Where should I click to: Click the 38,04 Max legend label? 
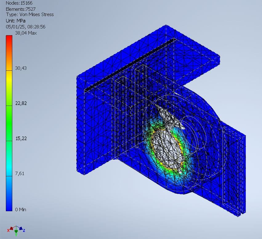point(26,33)
